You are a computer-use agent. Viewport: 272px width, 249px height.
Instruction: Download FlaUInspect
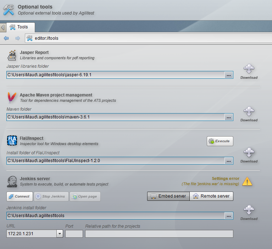(x=249, y=155)
